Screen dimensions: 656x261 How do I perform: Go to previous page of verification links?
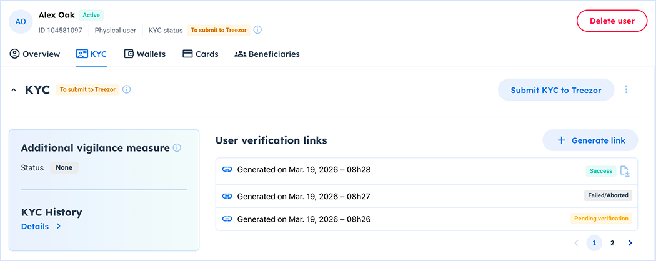(x=576, y=243)
